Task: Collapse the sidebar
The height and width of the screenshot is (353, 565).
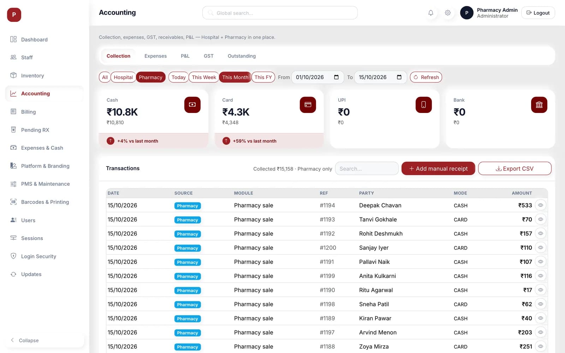Action: pyautogui.click(x=44, y=340)
